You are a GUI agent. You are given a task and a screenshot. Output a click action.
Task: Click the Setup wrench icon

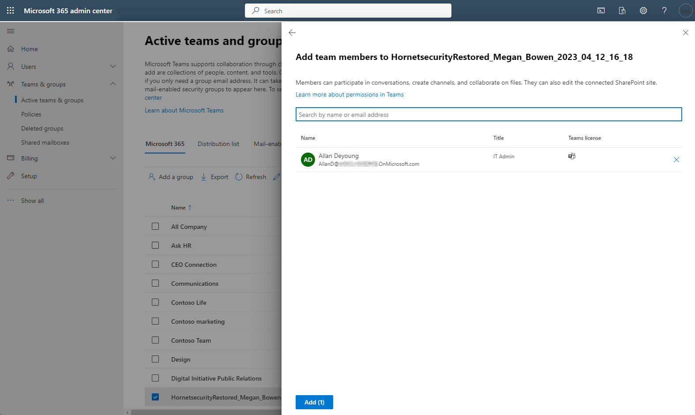click(x=11, y=176)
